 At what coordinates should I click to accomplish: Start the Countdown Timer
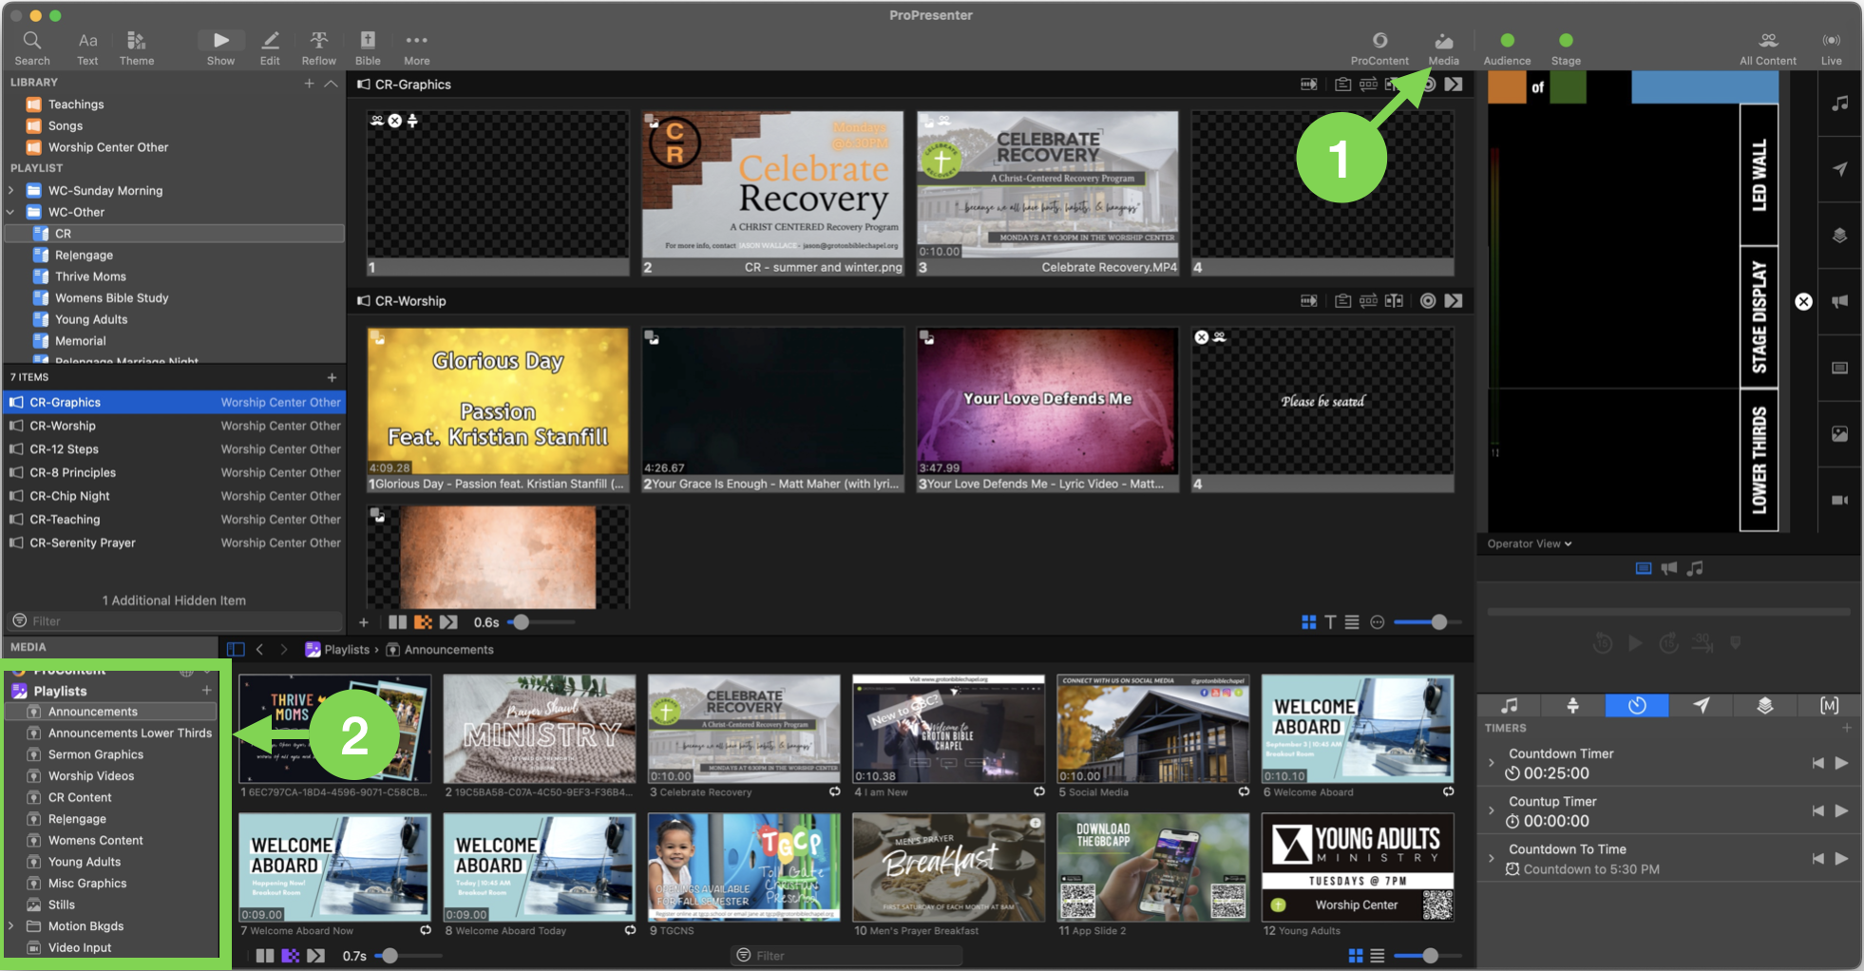(1841, 763)
